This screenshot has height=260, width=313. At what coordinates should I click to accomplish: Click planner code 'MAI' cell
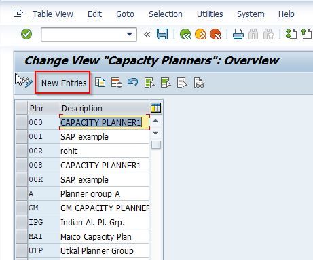click(43, 236)
